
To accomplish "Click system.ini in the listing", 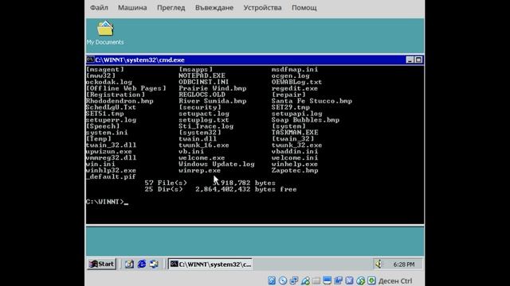I will click(107, 133).
